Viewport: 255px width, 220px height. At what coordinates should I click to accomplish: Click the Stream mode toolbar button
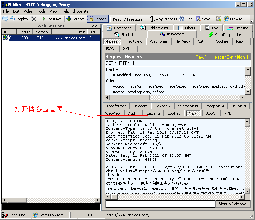pyautogui.click(x=75, y=19)
